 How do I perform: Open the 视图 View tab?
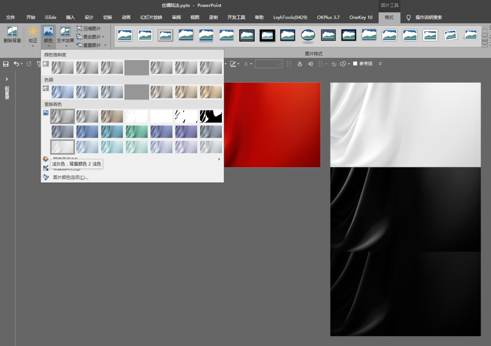click(x=195, y=18)
